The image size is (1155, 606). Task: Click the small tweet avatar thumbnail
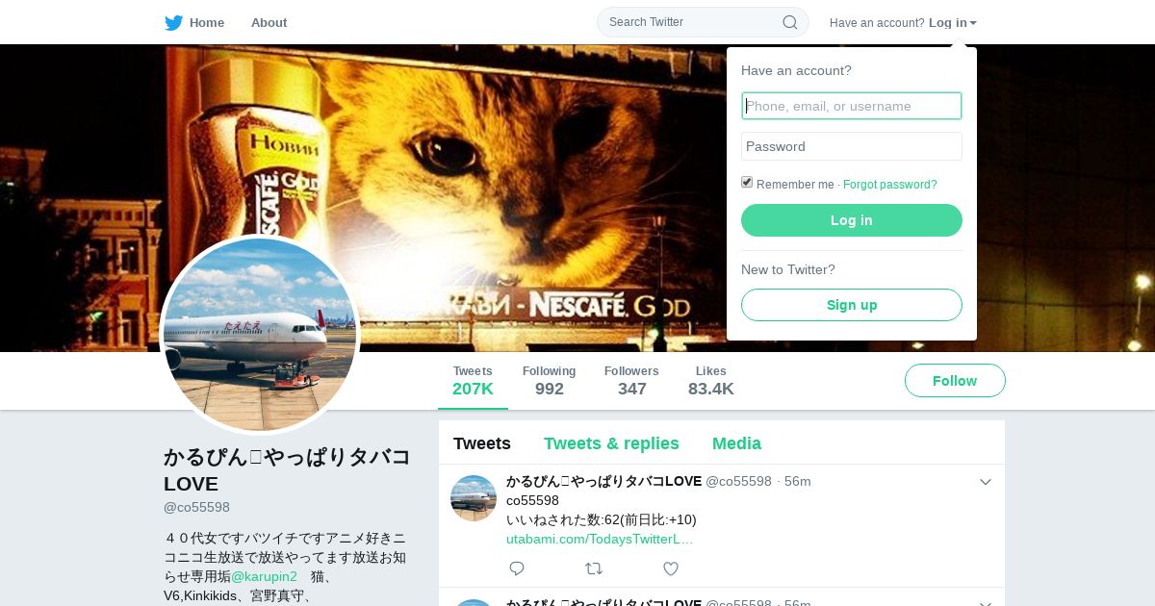pos(474,498)
